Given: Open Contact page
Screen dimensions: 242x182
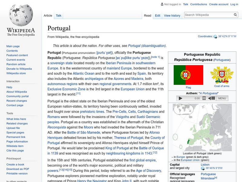Looking at the screenshot, I should tap(15, 105).
